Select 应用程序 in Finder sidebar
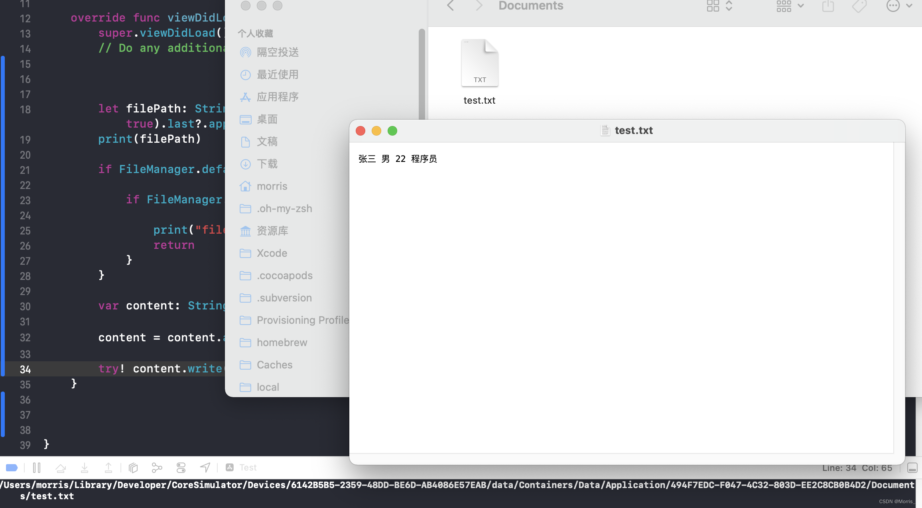The width and height of the screenshot is (922, 508). 278,97
